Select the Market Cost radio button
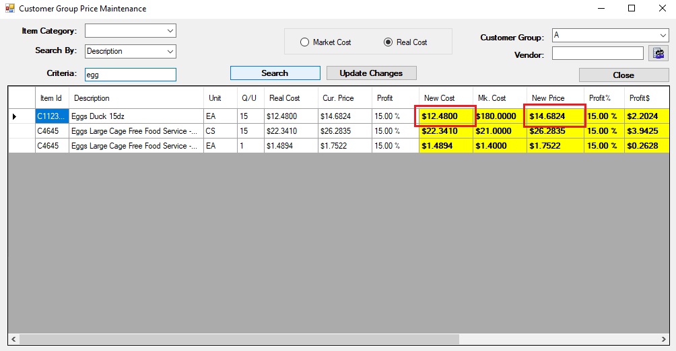Image resolution: width=676 pixels, height=351 pixels. [x=305, y=42]
